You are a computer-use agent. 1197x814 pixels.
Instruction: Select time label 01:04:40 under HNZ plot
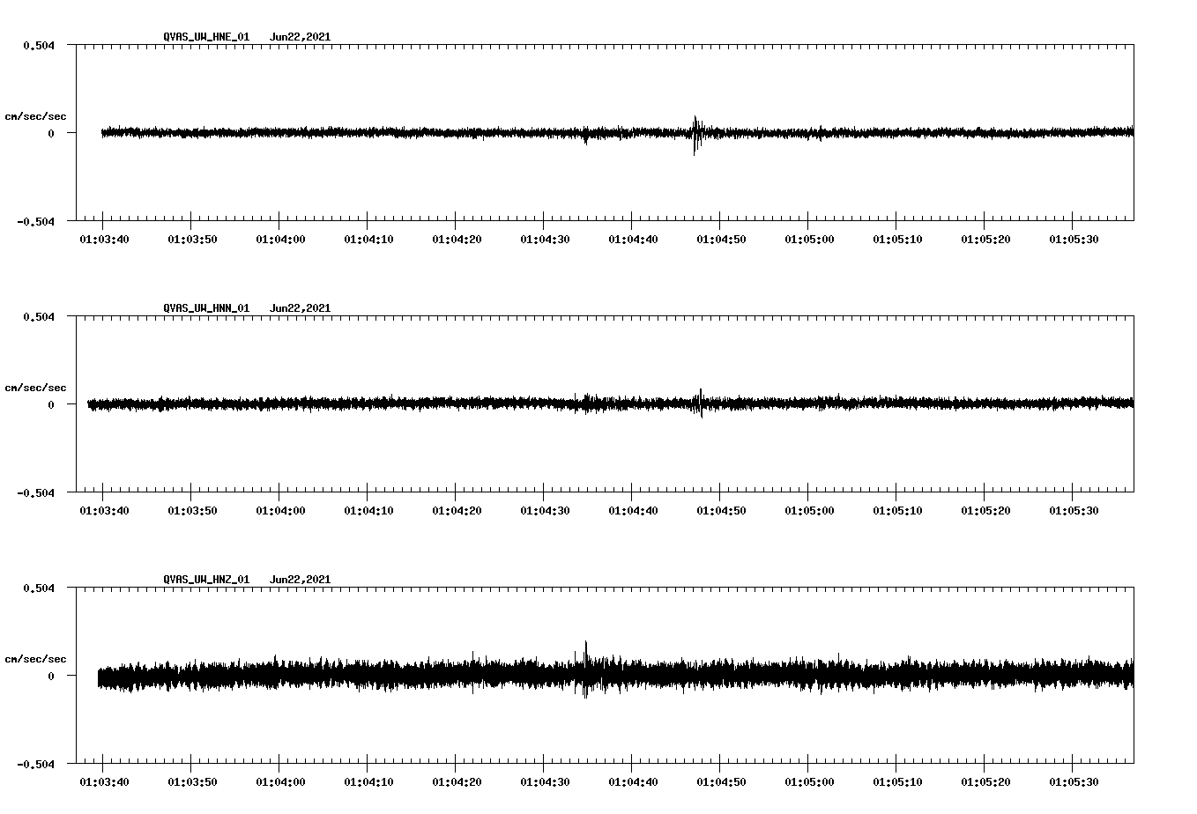point(633,782)
